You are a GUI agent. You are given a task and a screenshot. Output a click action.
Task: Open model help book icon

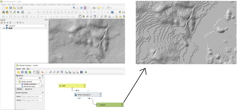coord(81,72)
